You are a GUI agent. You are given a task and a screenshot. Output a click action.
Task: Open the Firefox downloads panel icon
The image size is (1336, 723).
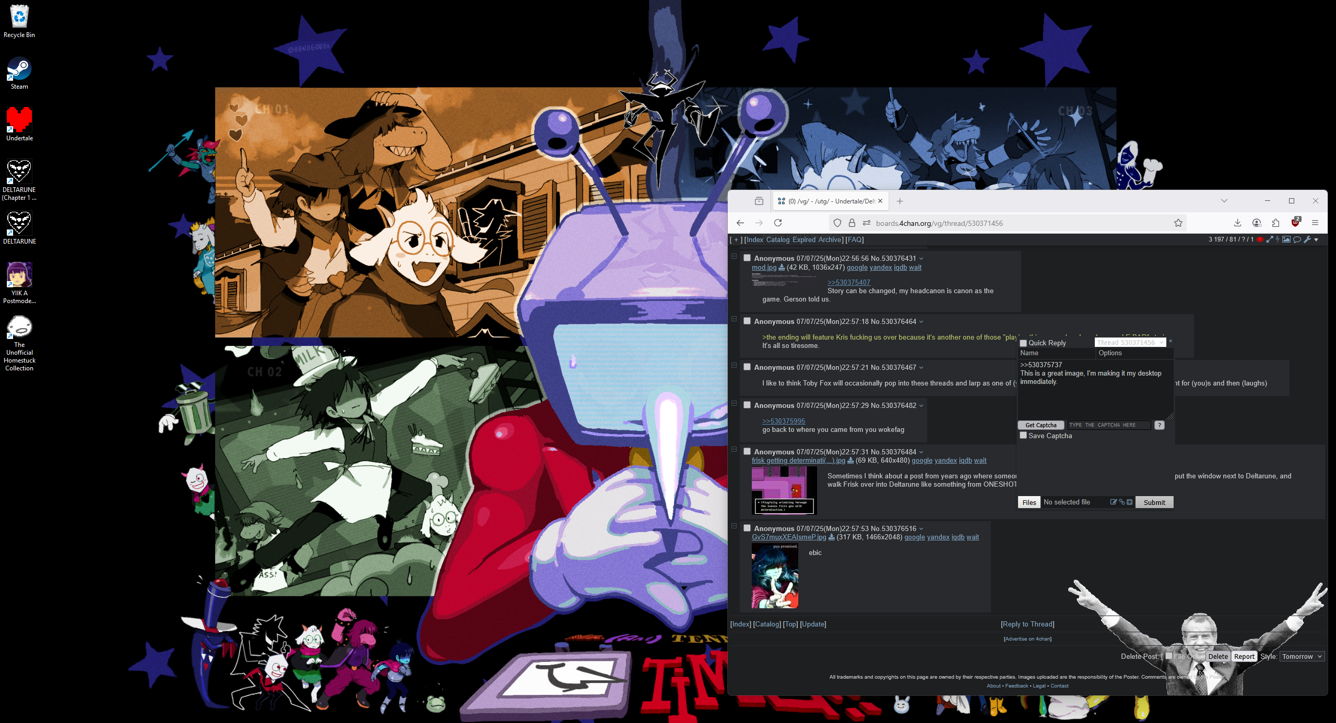pyautogui.click(x=1237, y=223)
